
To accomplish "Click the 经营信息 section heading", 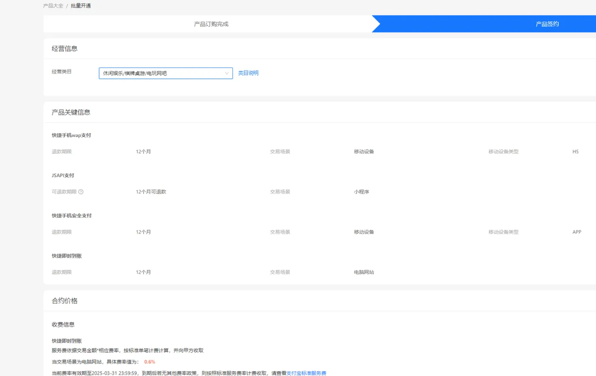I will point(65,48).
